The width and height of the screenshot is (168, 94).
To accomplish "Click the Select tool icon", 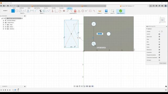I will point(113,11).
